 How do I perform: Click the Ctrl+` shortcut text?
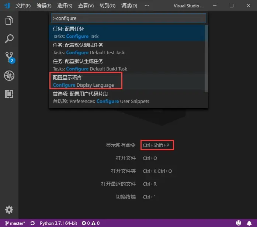[x=149, y=197]
